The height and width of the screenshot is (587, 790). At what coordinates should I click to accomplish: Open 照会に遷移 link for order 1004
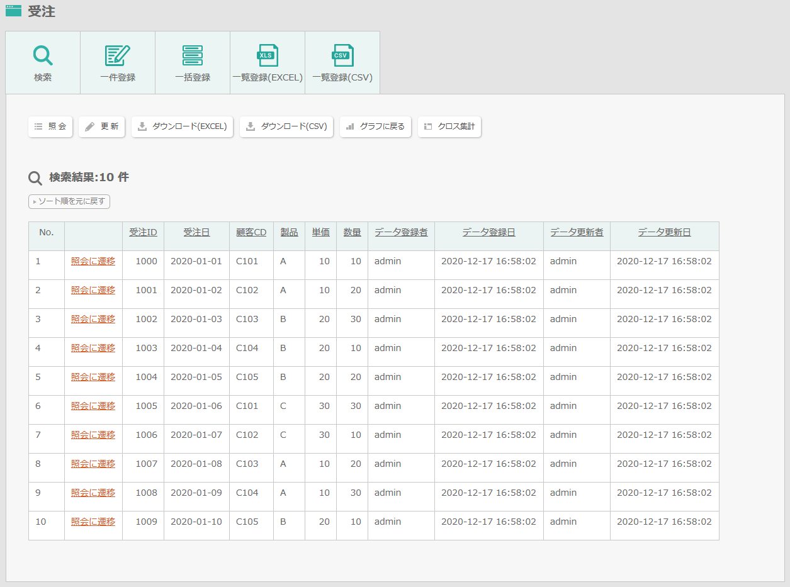pos(93,377)
